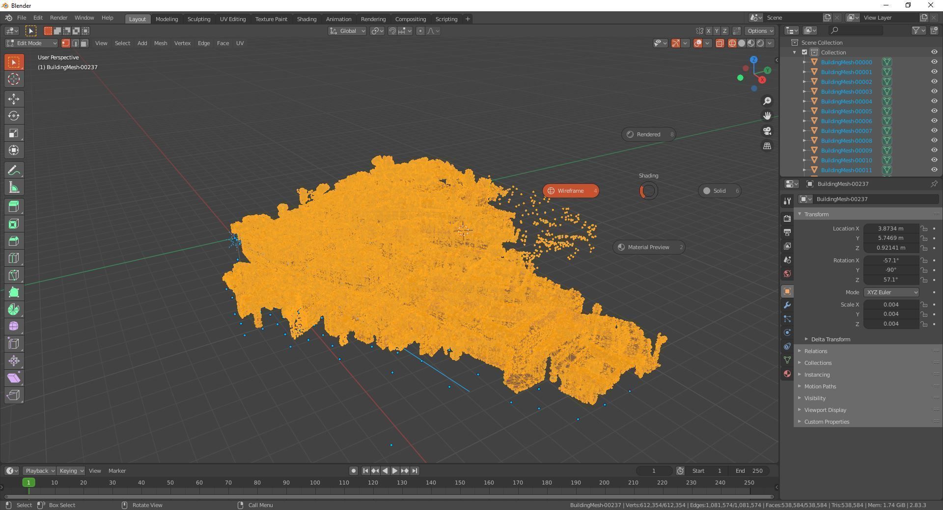
Task: Choose Solid in the shading pie menu
Action: (720, 191)
